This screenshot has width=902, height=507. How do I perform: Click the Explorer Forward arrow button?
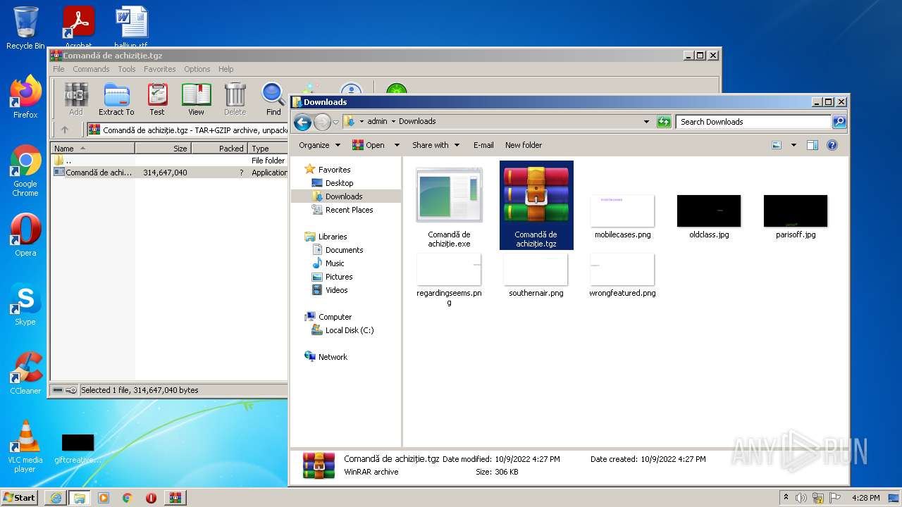click(x=322, y=122)
